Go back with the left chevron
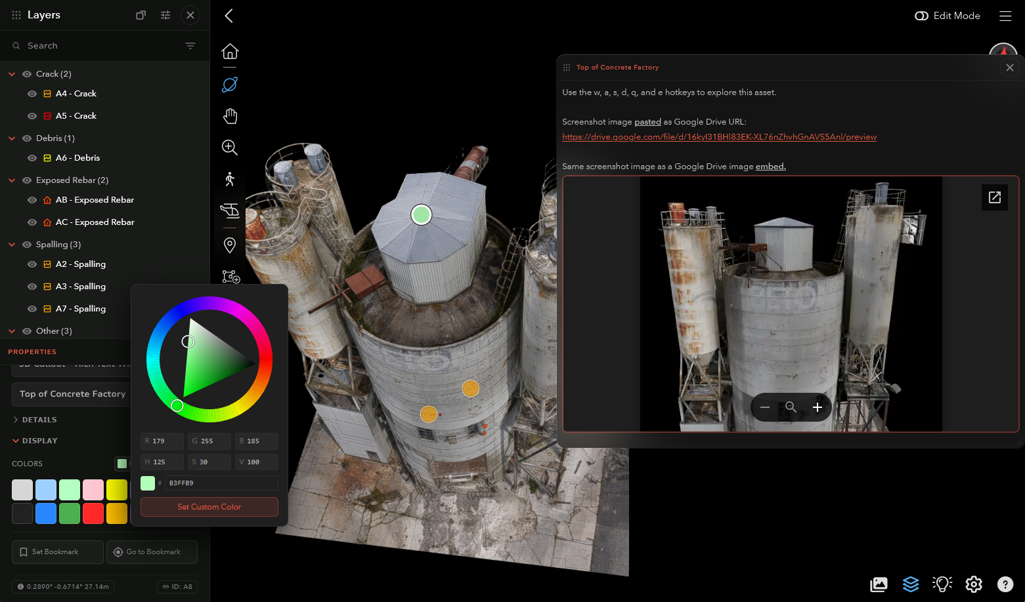1025x602 pixels. (229, 16)
